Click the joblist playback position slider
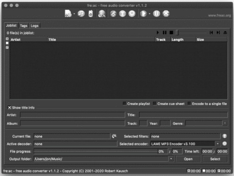This screenshot has width=234, height=176. 191,32
